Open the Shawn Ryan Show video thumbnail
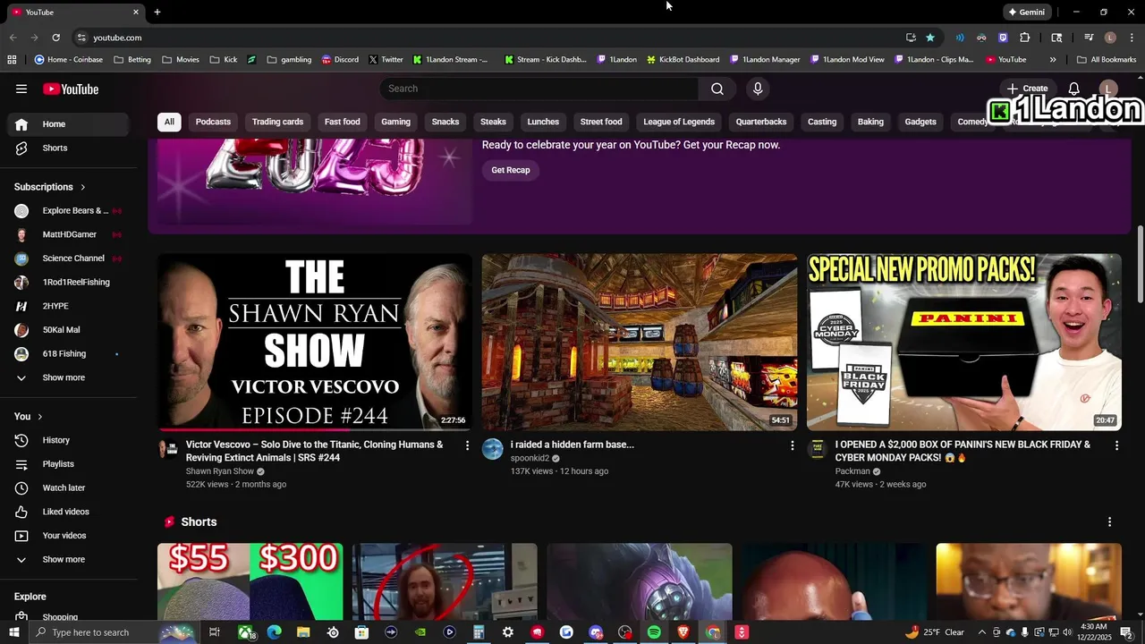 pos(315,342)
